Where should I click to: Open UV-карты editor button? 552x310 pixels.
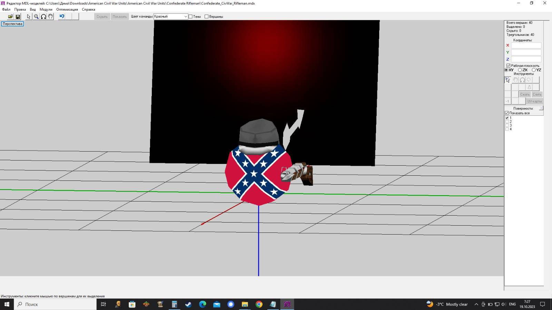tap(534, 101)
